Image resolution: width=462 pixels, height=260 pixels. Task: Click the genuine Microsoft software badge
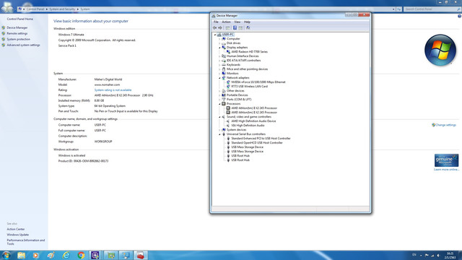[x=446, y=160]
